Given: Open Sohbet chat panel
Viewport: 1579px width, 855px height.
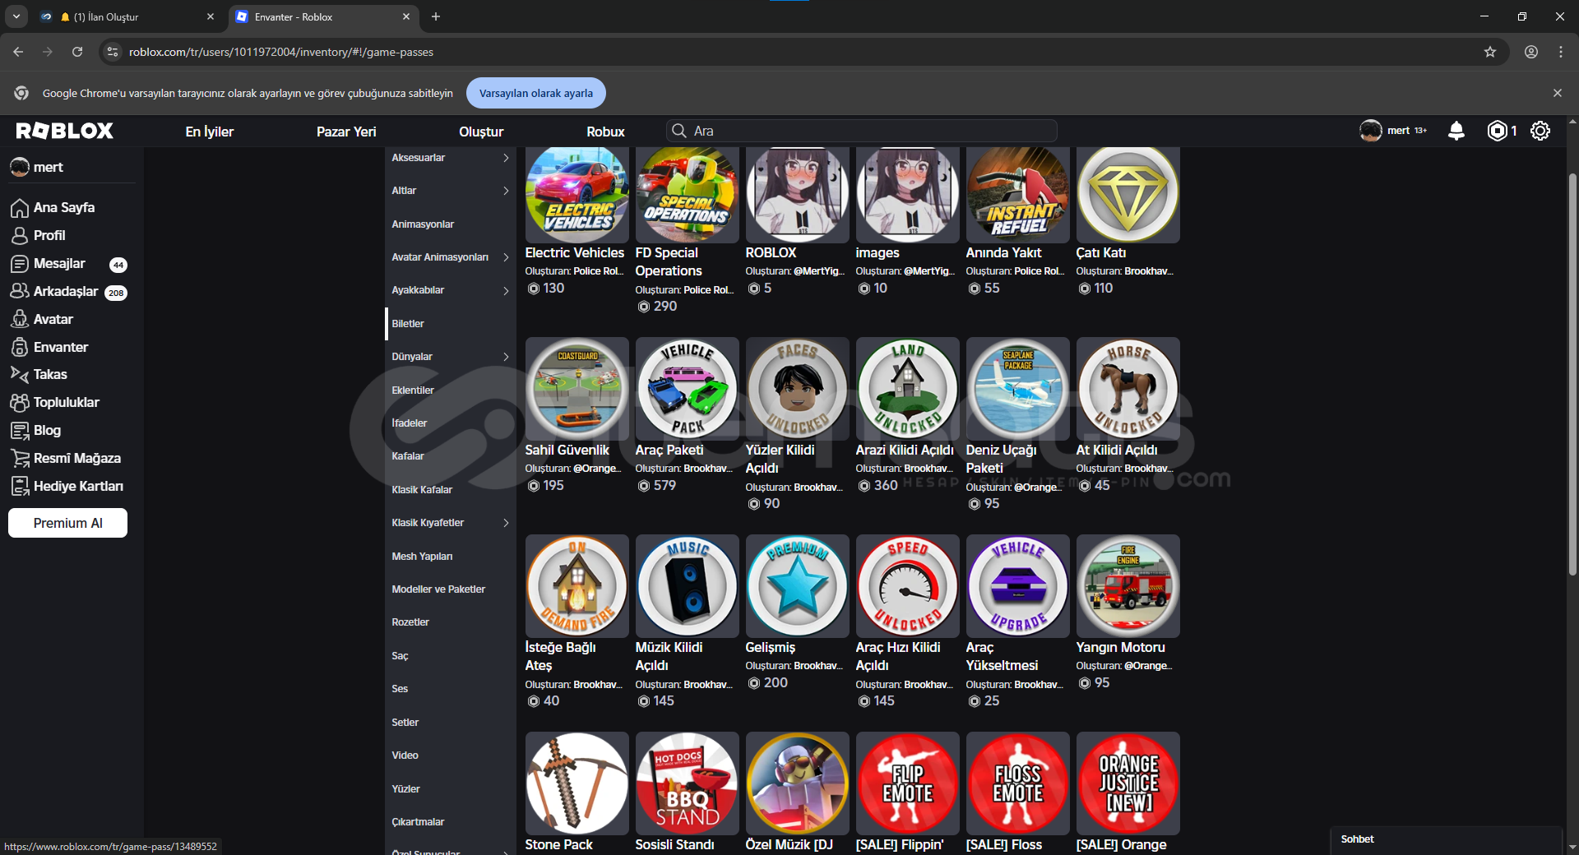Looking at the screenshot, I should tap(1446, 839).
